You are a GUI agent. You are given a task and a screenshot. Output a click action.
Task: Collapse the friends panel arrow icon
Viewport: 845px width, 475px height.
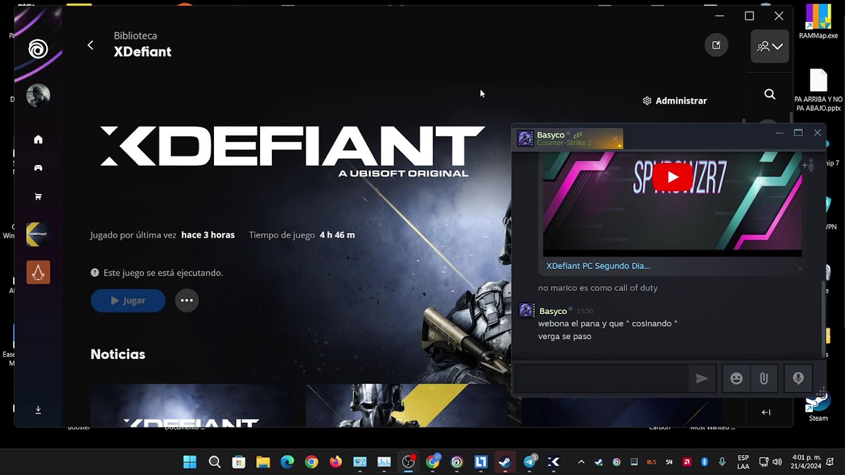(x=766, y=412)
